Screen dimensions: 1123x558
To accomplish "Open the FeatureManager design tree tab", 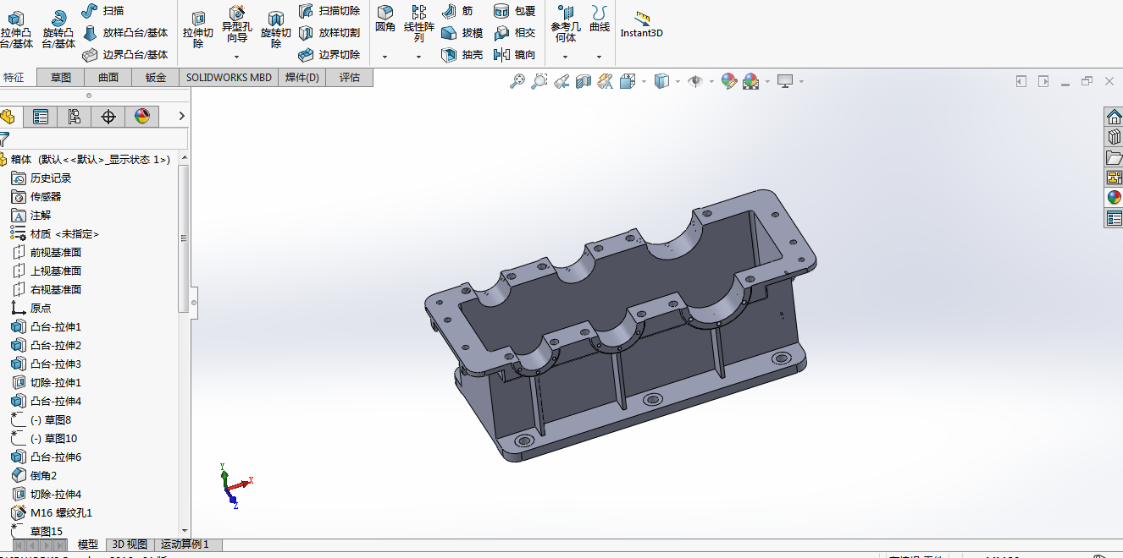I will [8, 117].
